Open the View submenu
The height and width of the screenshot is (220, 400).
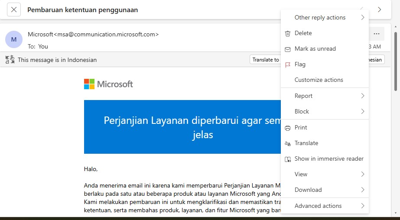[x=325, y=174]
